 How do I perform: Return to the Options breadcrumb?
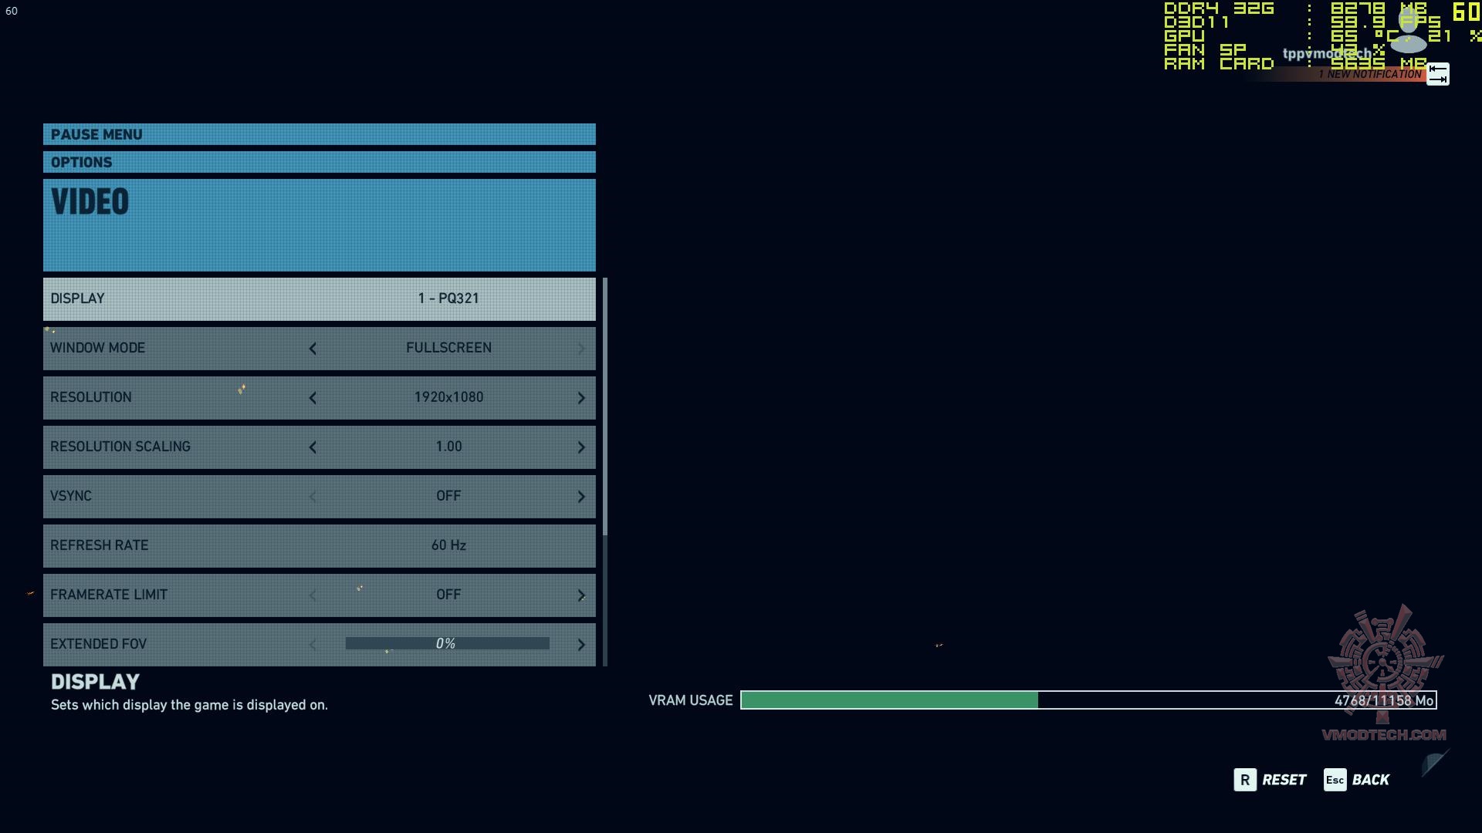point(319,162)
